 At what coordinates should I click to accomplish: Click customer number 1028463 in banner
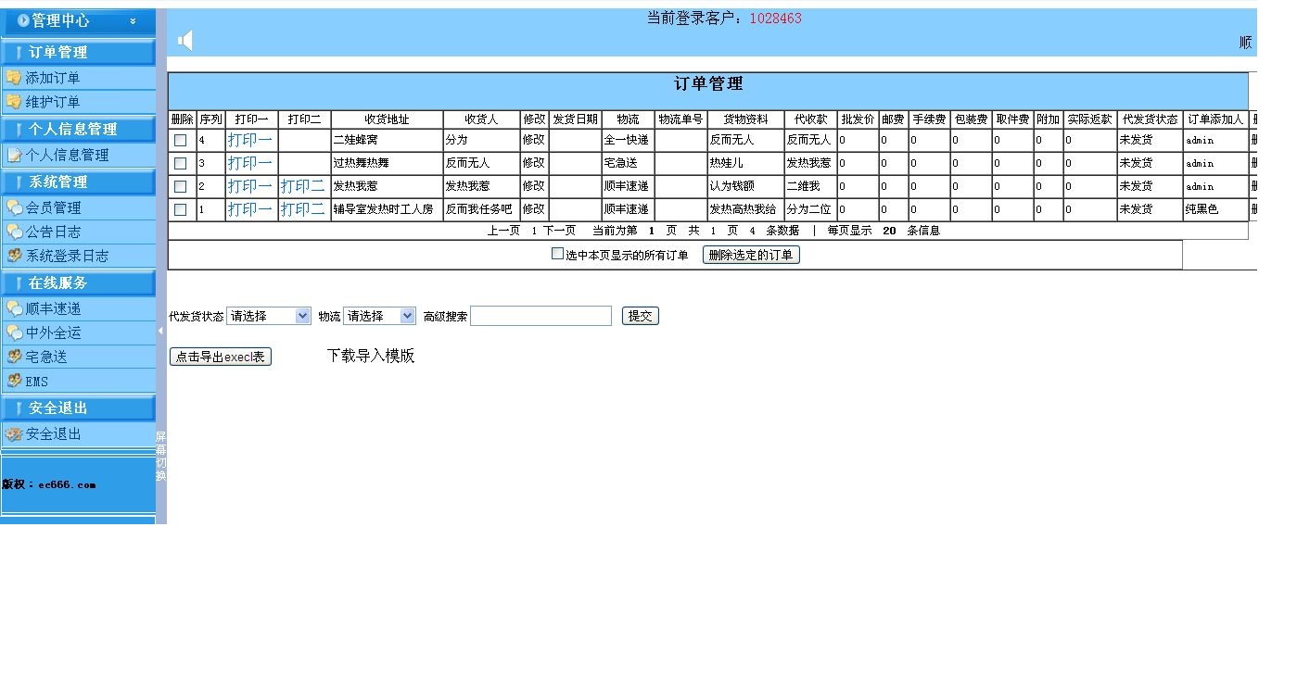775,19
